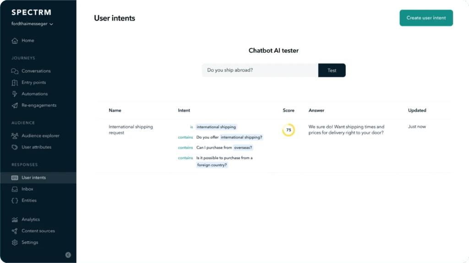Focus the Chatbot AI tester input field

[x=260, y=70]
